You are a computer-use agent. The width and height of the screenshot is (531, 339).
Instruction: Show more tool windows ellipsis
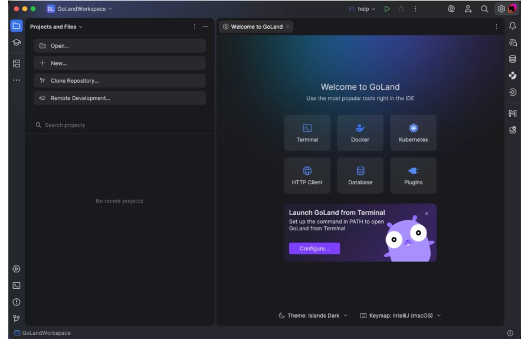[x=17, y=80]
